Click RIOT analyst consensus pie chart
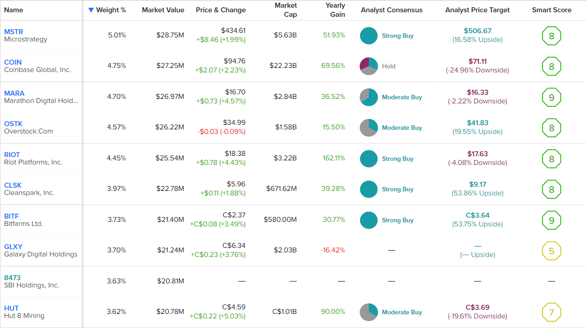 [x=369, y=159]
